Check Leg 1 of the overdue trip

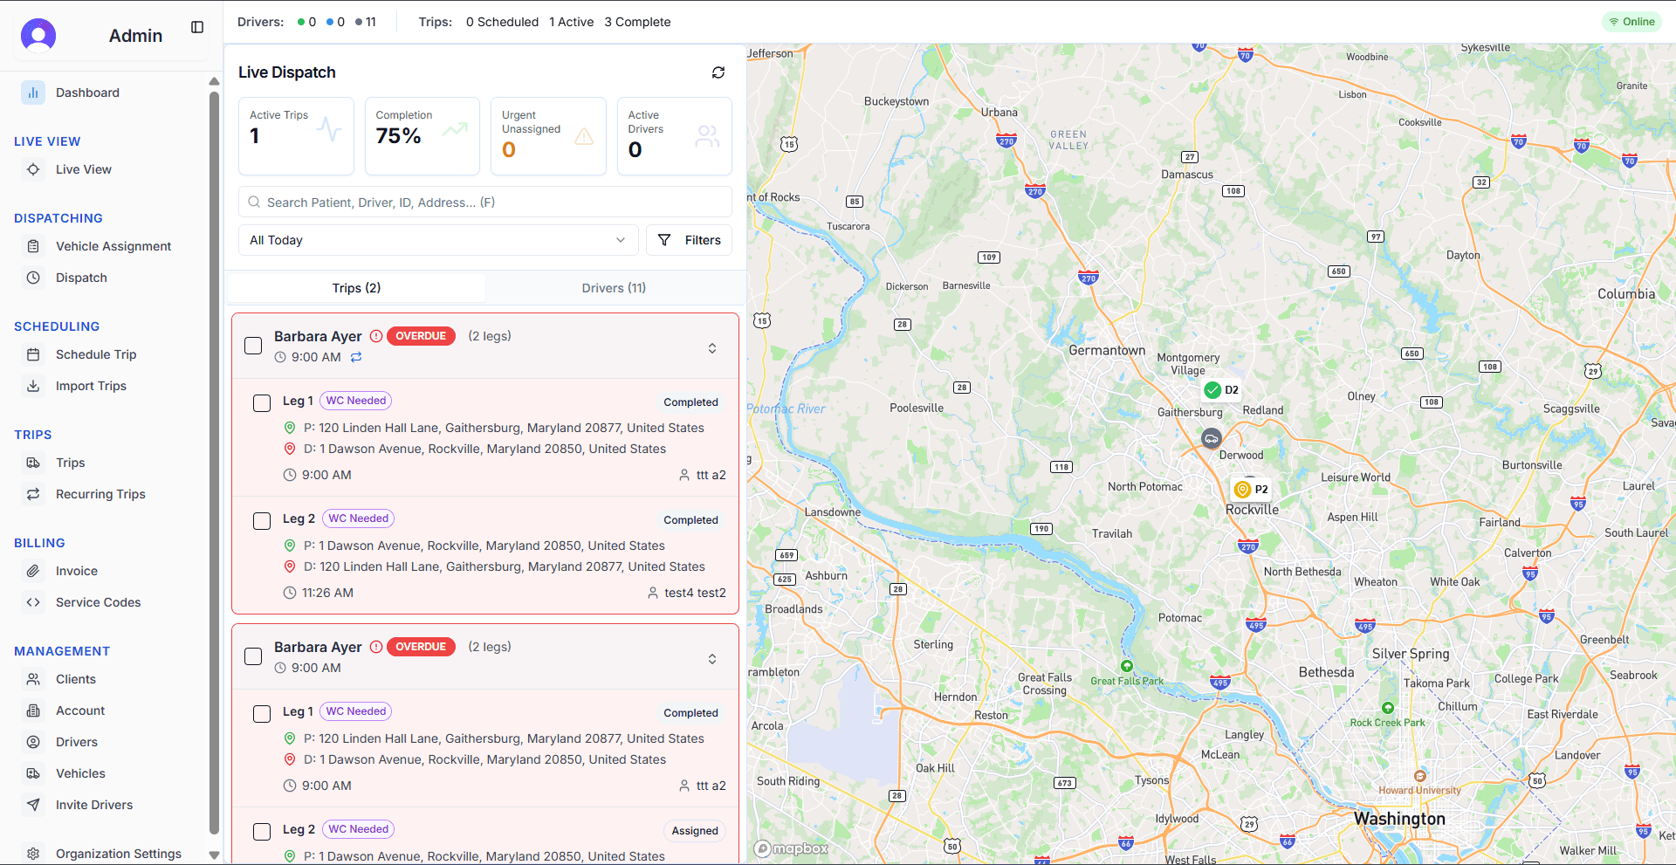(x=261, y=403)
